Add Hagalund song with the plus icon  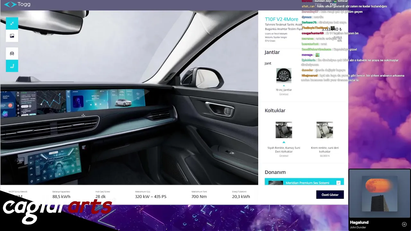404,224
